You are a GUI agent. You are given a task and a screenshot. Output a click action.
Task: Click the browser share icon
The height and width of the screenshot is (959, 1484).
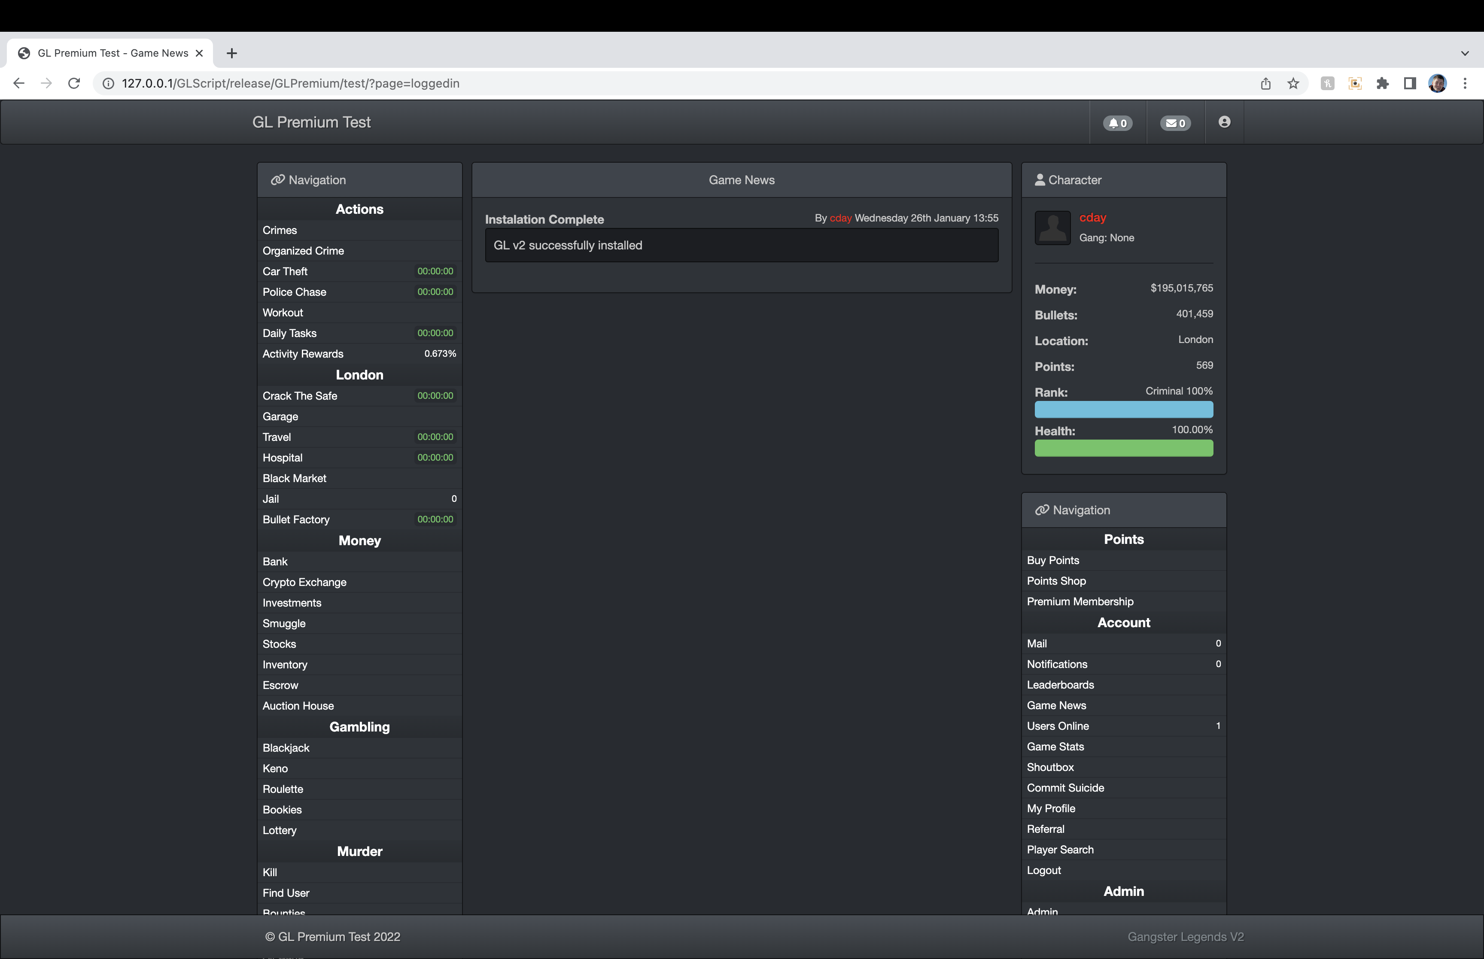[x=1265, y=83]
